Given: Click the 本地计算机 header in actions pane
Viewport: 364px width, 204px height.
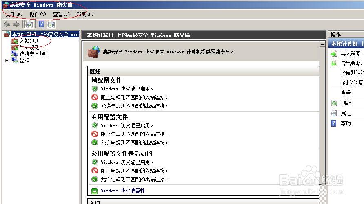Looking at the screenshot, I should 346,44.
